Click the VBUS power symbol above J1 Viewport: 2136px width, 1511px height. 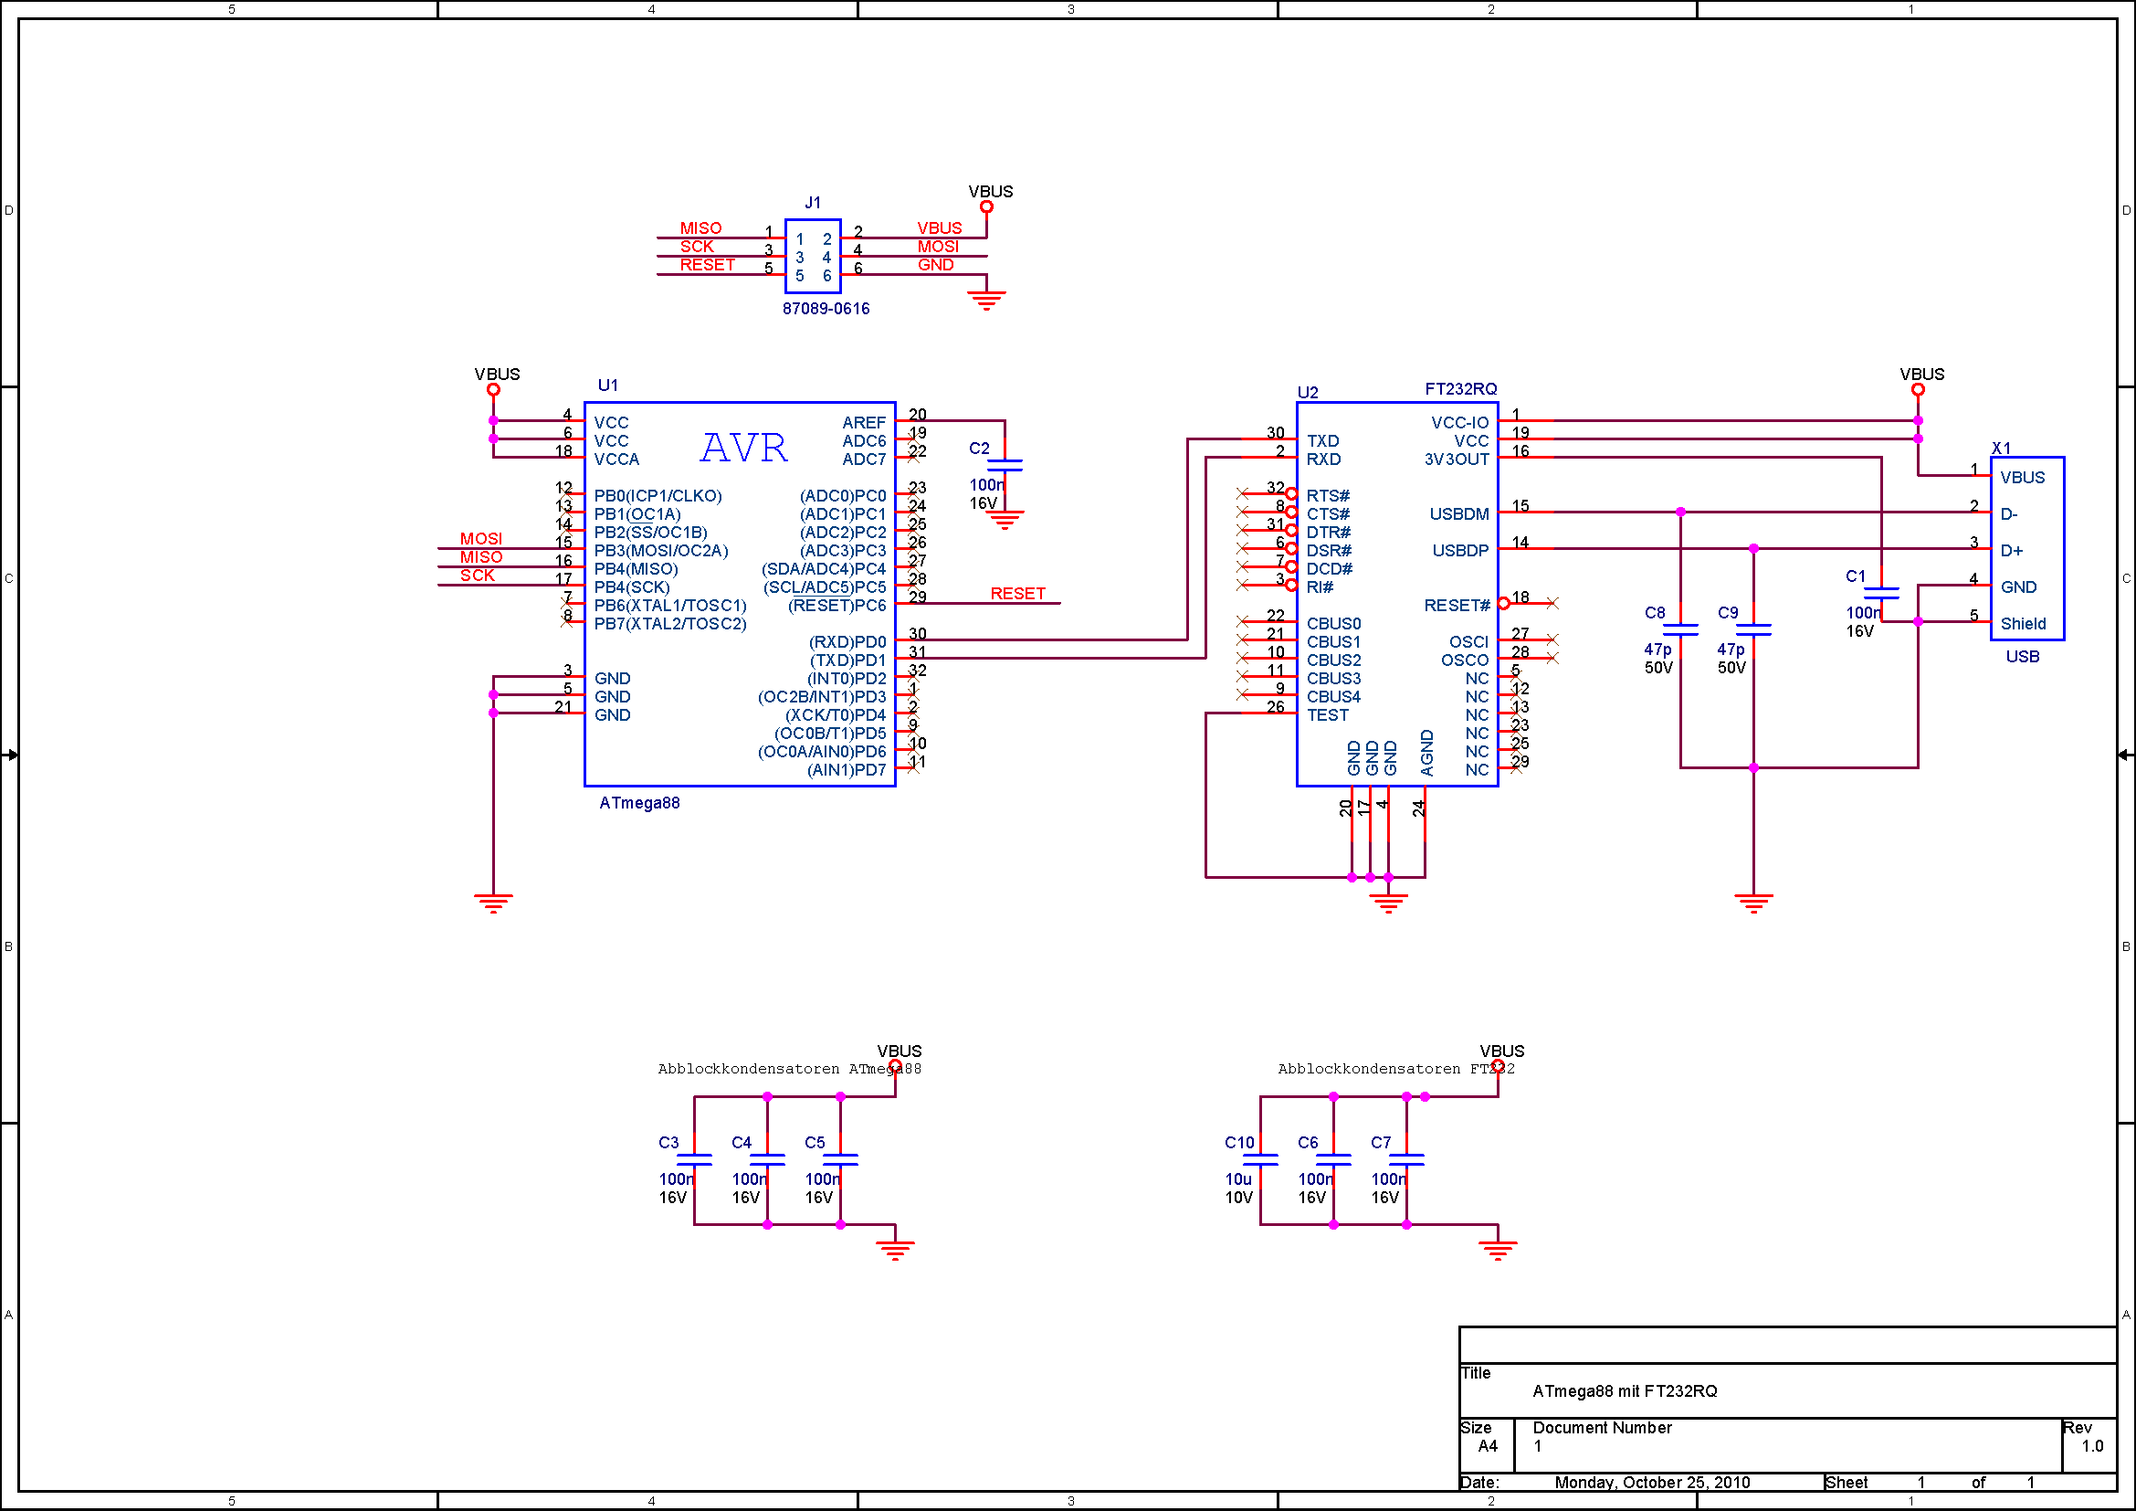click(x=986, y=206)
